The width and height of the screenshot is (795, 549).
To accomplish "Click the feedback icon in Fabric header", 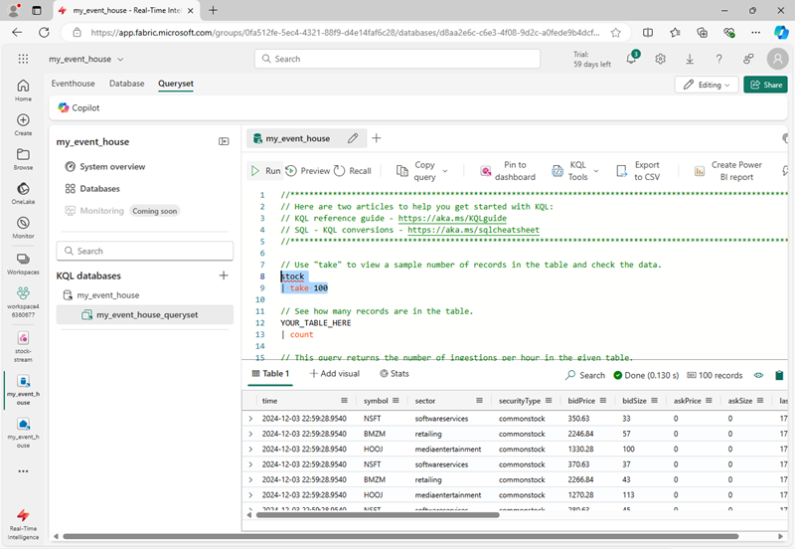I will pyautogui.click(x=748, y=59).
